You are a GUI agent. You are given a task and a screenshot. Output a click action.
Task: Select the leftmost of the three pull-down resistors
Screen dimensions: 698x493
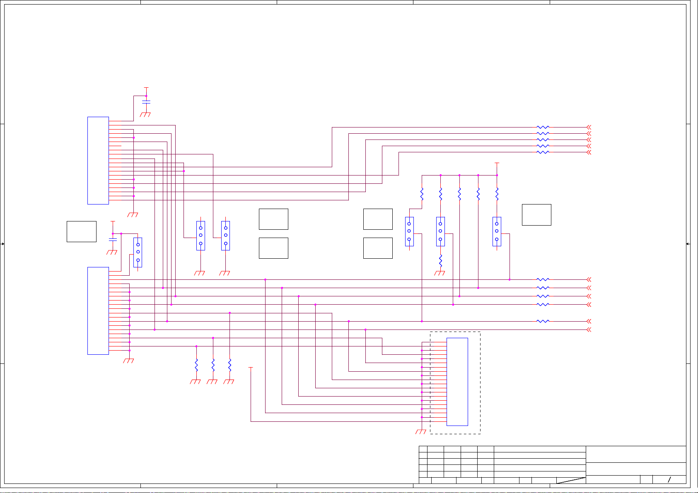tap(196, 365)
